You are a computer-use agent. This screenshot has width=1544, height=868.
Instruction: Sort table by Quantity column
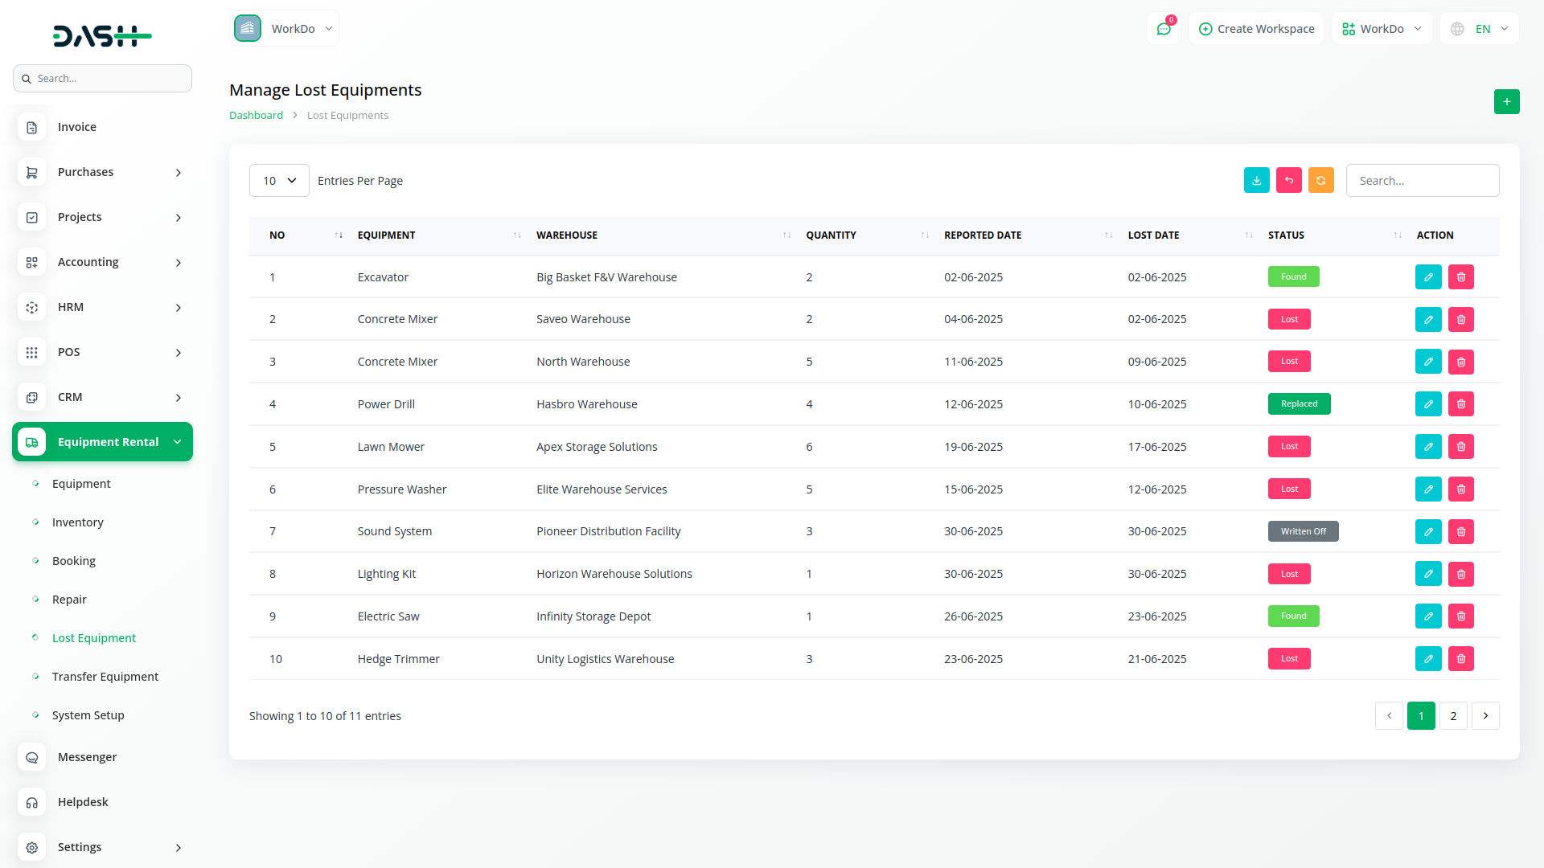coord(831,235)
